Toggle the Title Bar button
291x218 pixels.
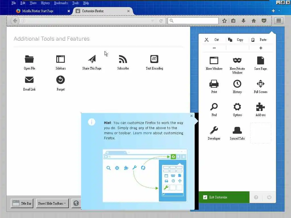tap(22, 203)
